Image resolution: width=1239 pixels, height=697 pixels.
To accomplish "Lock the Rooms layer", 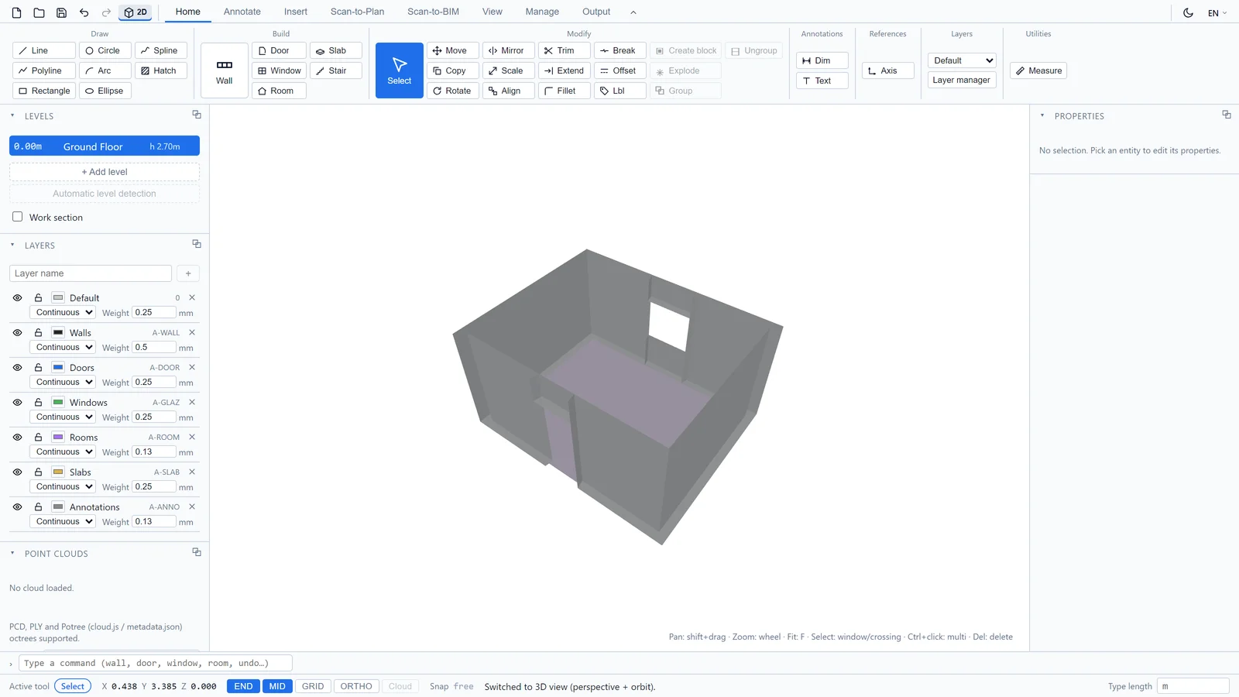I will click(38, 437).
